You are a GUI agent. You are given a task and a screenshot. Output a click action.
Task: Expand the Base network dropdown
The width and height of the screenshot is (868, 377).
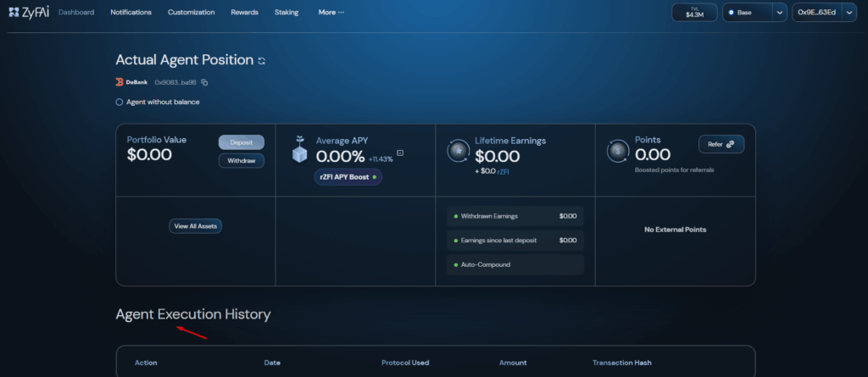pyautogui.click(x=779, y=13)
